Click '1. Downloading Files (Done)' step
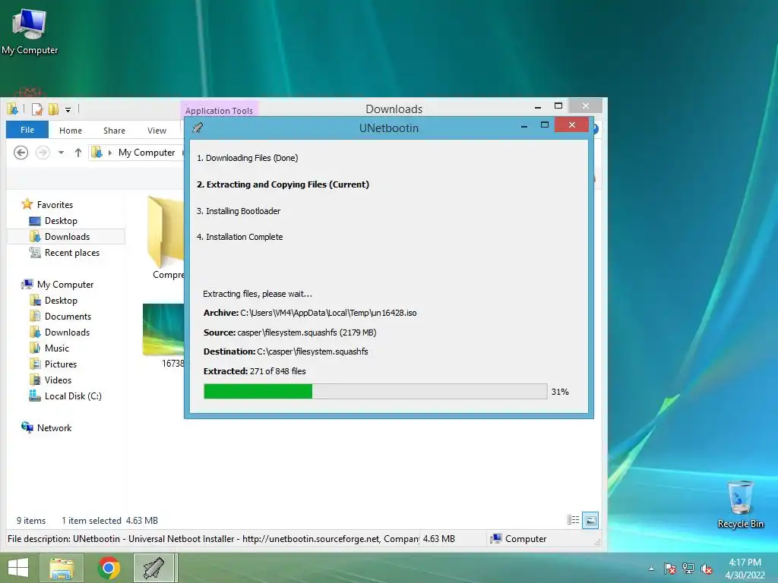 point(247,158)
